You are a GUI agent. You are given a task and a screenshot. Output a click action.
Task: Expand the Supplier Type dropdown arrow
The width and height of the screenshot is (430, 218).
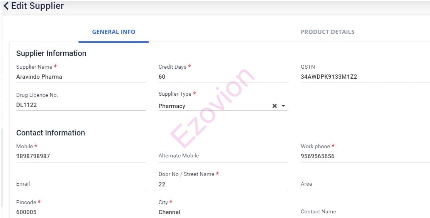pyautogui.click(x=283, y=106)
